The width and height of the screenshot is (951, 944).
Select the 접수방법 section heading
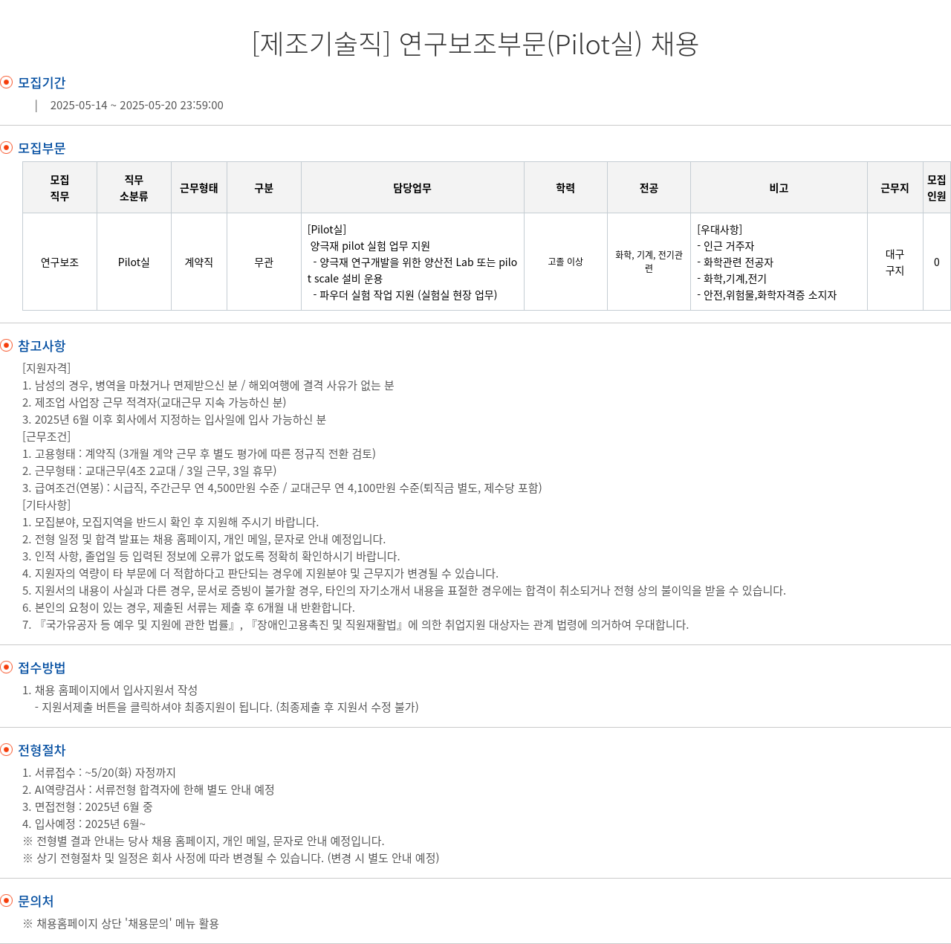tap(42, 667)
